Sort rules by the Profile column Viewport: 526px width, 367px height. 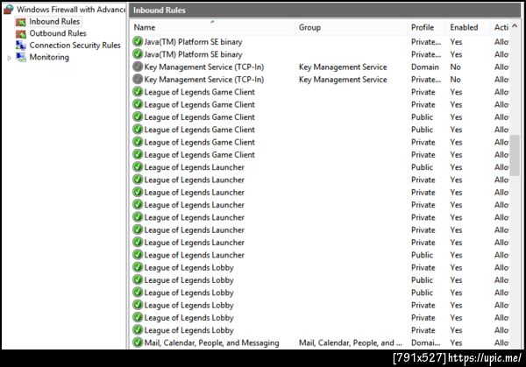tap(423, 27)
